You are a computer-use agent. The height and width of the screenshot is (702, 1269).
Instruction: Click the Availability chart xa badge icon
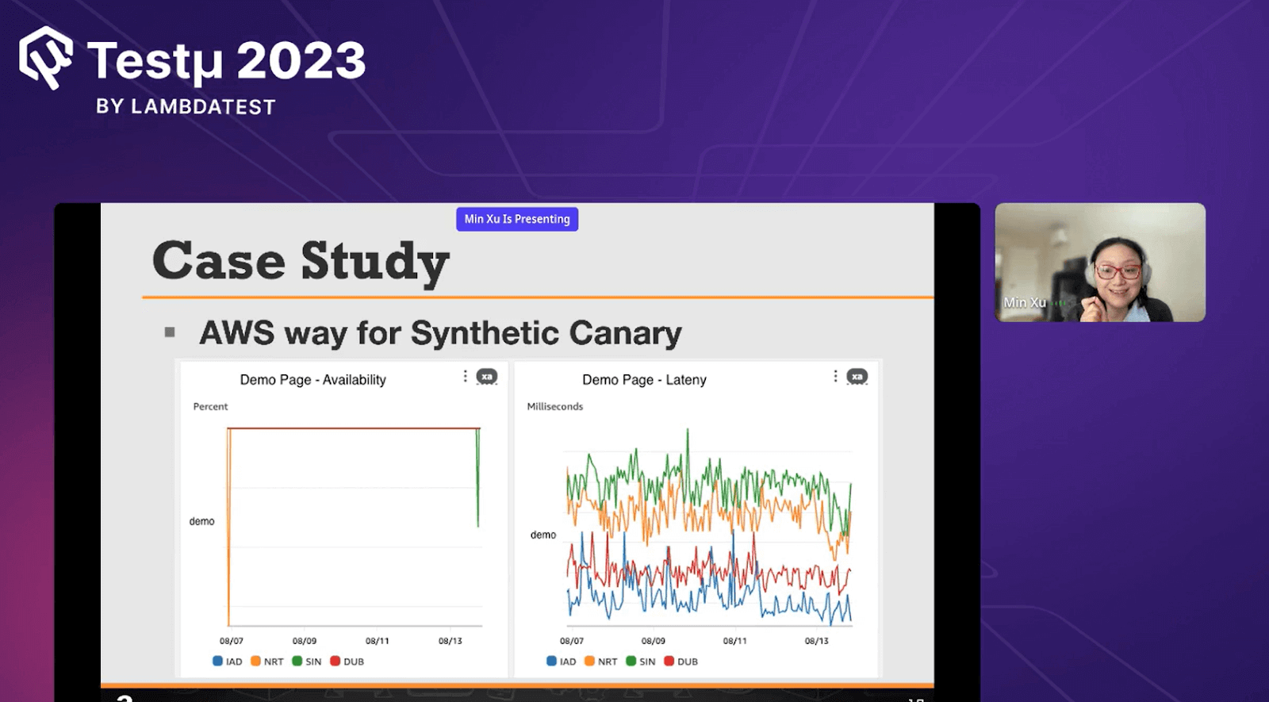coord(487,377)
